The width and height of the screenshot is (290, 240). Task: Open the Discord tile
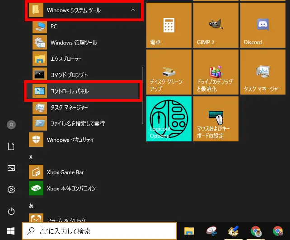(263, 25)
